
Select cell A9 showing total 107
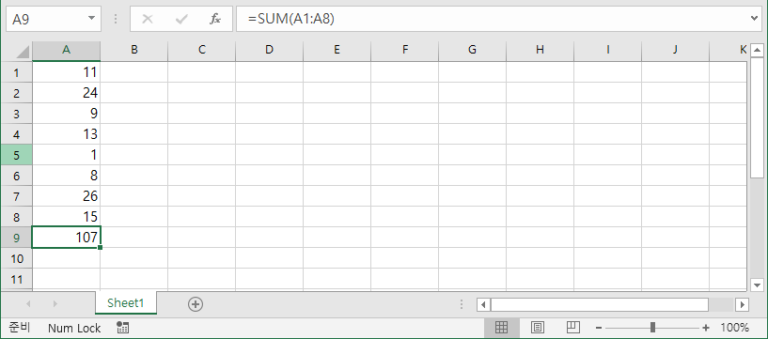point(67,238)
